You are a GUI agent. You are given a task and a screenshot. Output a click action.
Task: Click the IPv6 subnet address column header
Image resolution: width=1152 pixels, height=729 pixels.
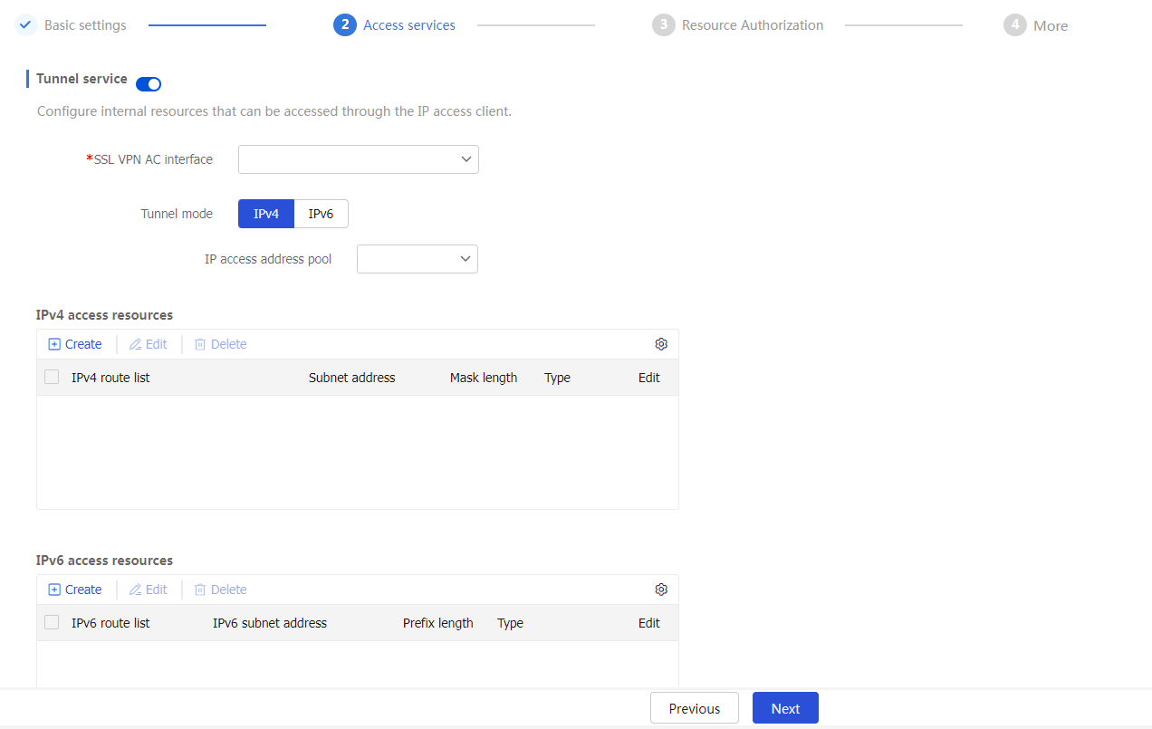coord(270,623)
